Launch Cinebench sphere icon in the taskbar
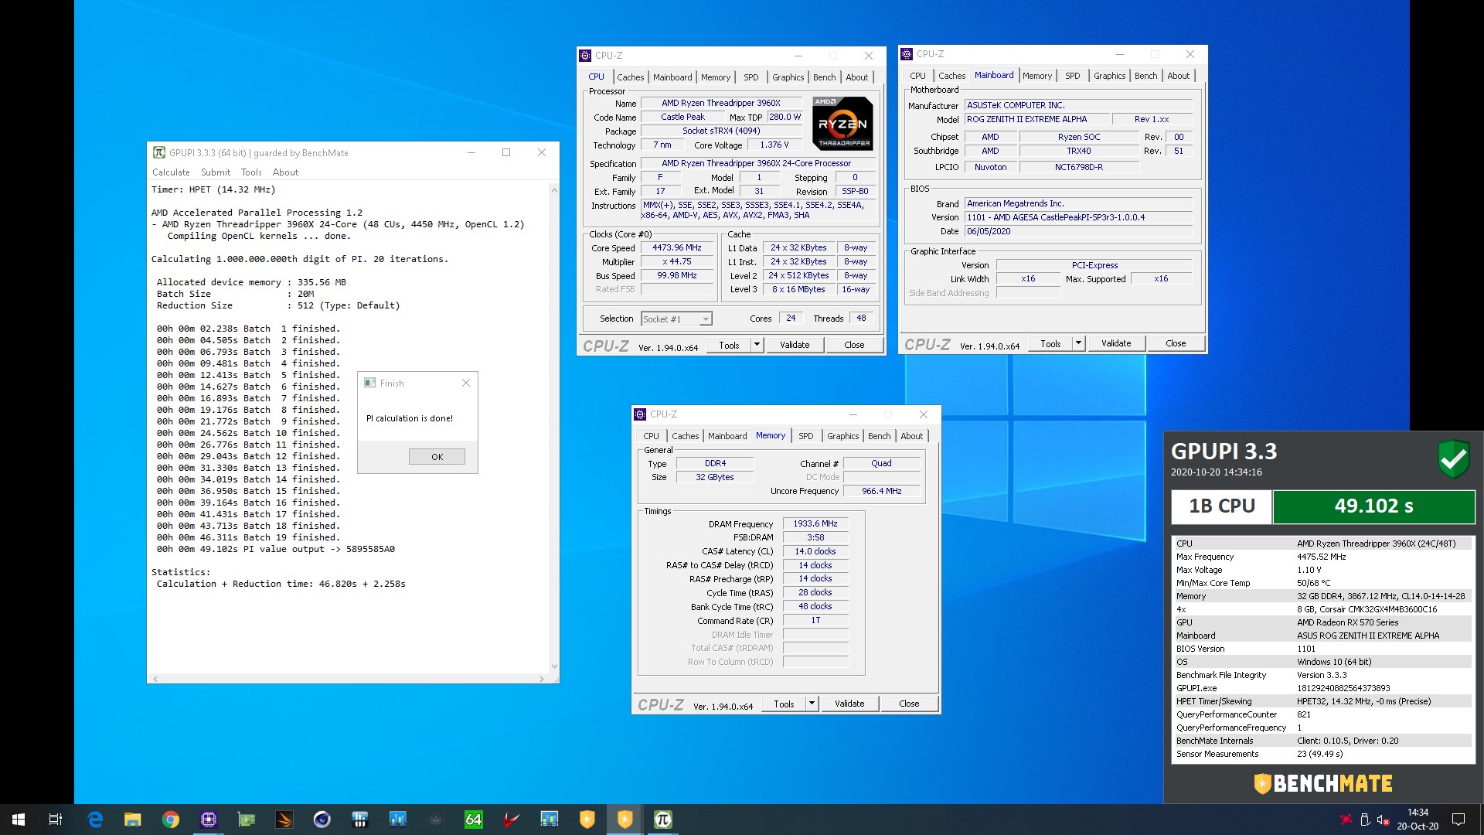 [x=322, y=820]
